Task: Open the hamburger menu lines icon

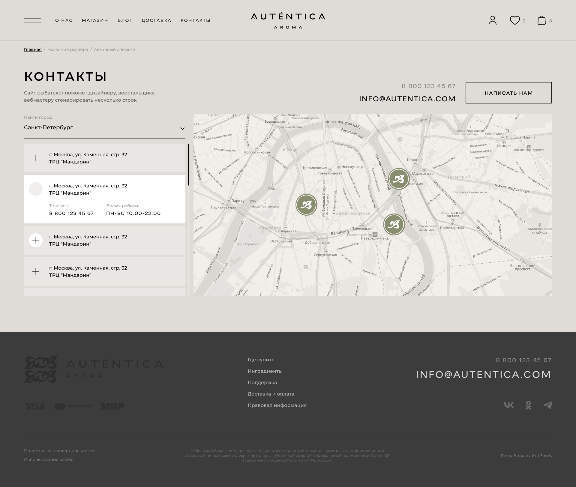Action: pyautogui.click(x=32, y=20)
